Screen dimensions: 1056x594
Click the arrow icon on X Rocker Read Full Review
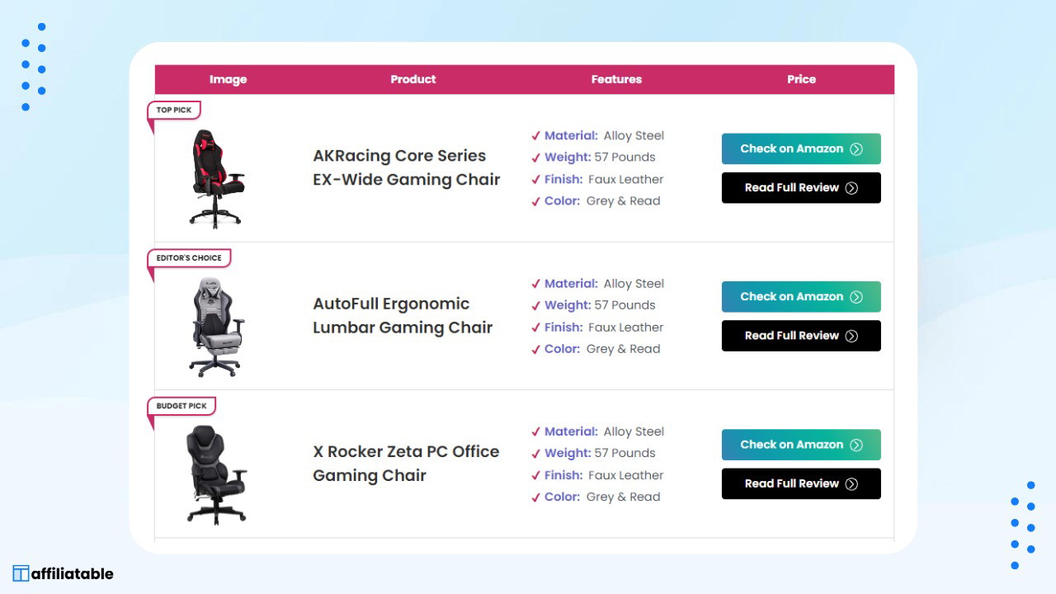[851, 483]
